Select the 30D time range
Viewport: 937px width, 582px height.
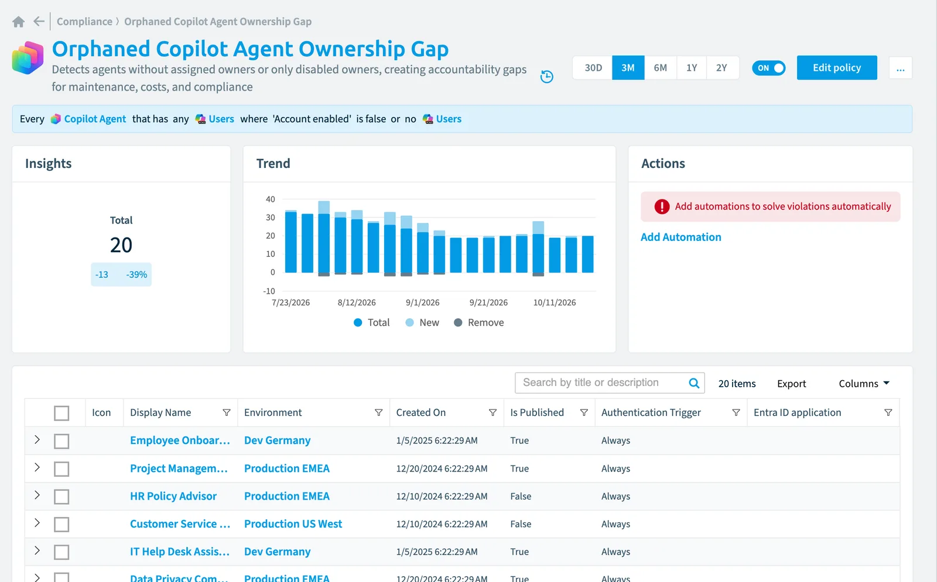(593, 68)
